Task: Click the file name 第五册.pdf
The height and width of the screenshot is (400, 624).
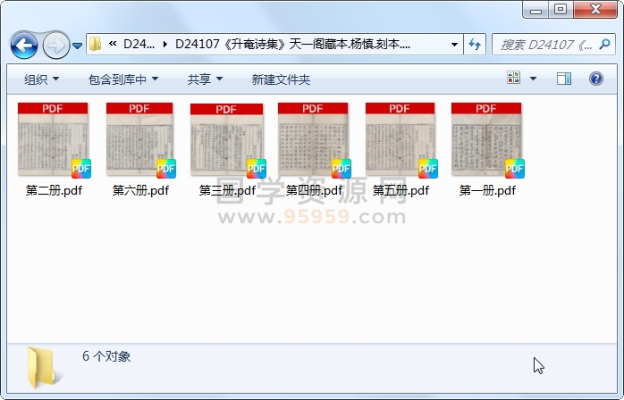Action: pos(401,190)
